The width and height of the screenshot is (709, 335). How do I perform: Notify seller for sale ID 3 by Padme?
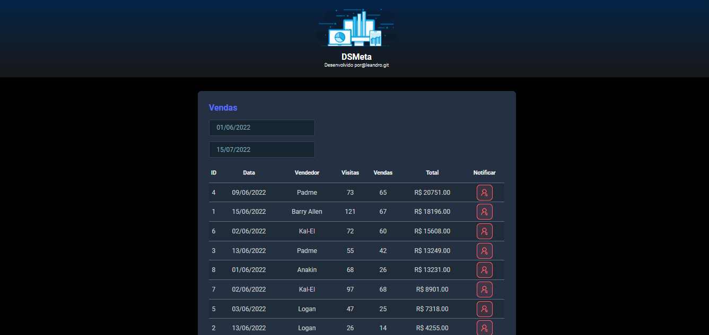pos(484,250)
